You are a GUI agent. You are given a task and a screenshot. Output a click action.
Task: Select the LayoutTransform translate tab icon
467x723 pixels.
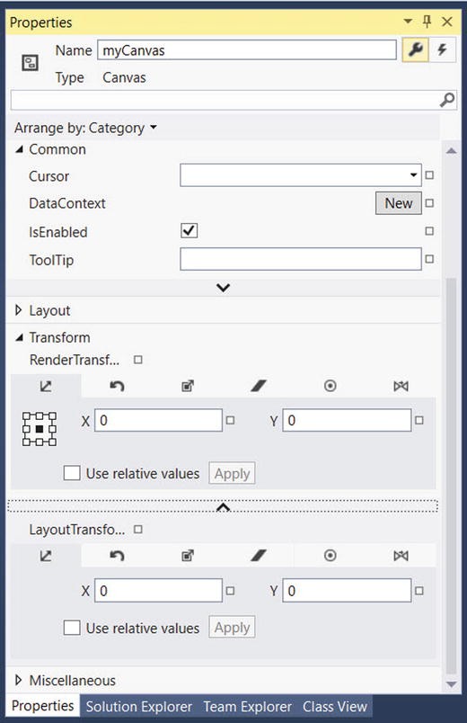point(46,556)
